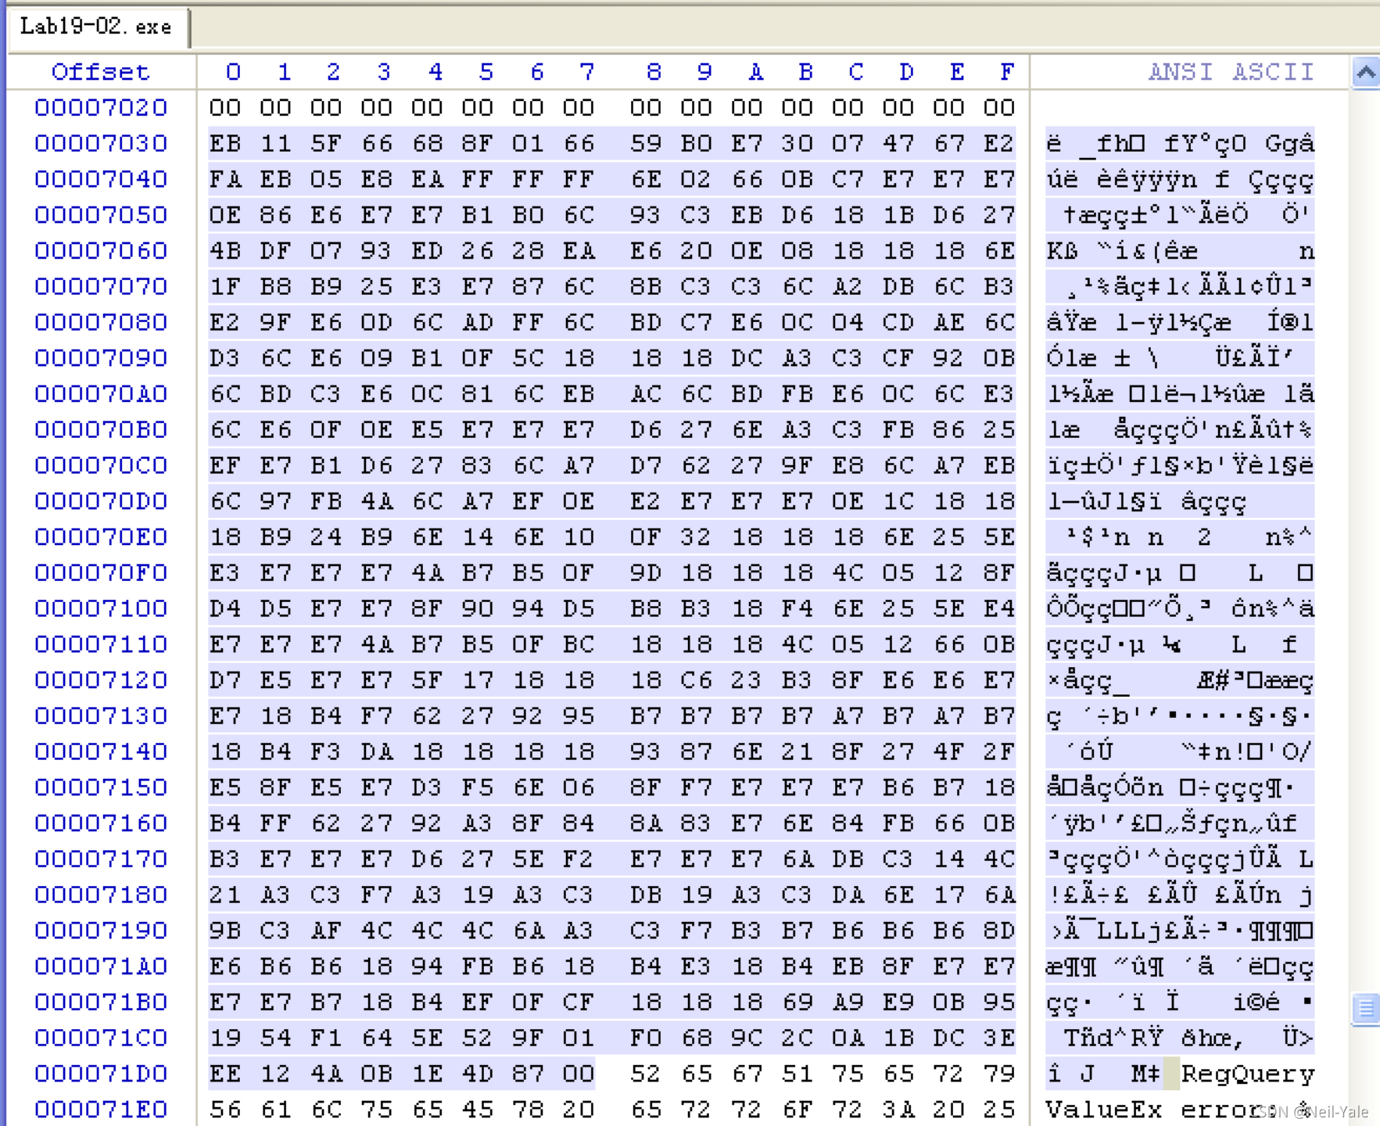
Task: Select offset row 00007110
Action: [x=101, y=644]
